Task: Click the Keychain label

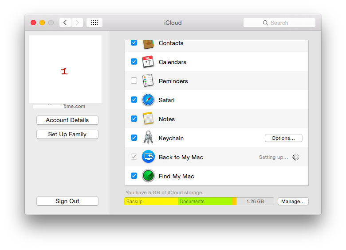Action: pyautogui.click(x=171, y=138)
